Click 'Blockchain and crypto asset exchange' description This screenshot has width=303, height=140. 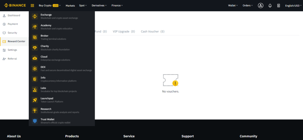tap(59, 18)
